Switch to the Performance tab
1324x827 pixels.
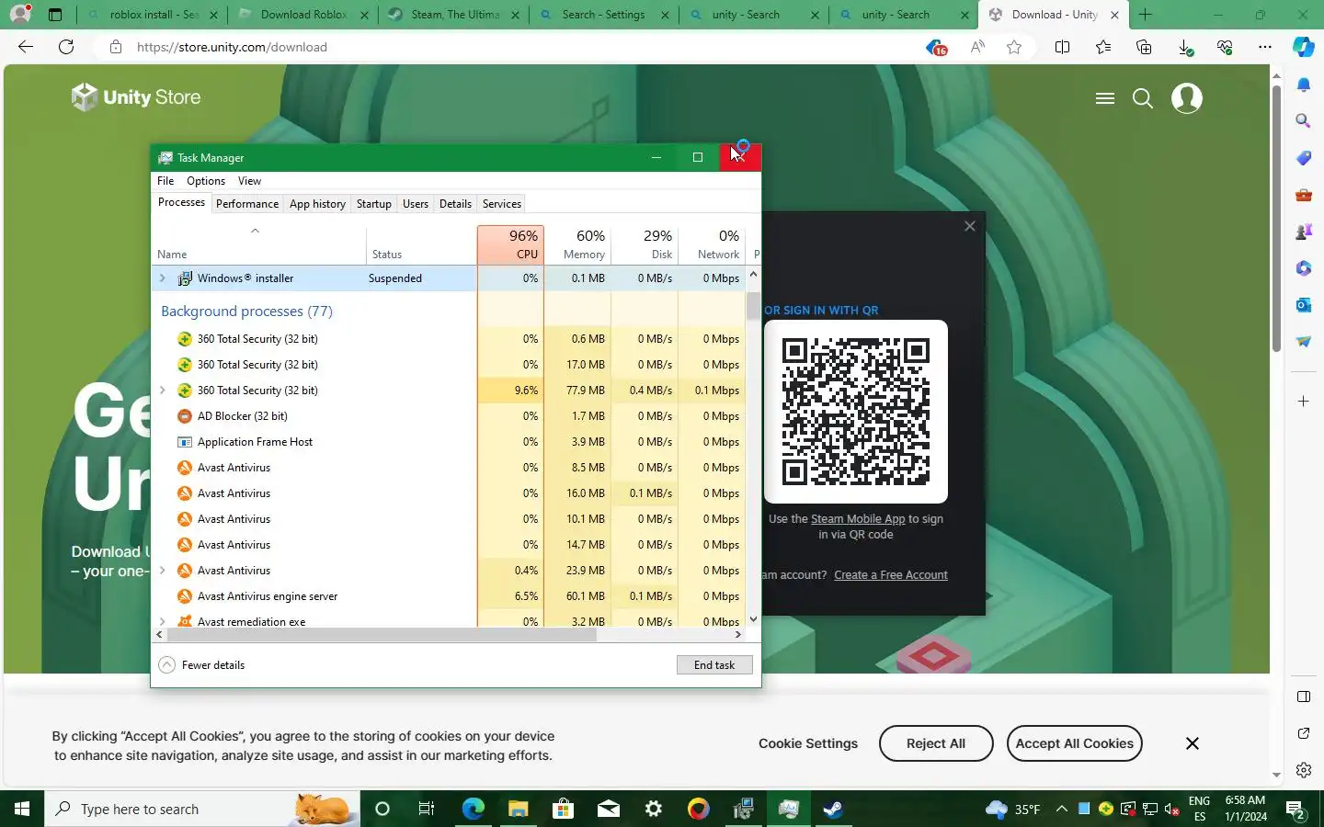[x=247, y=204]
